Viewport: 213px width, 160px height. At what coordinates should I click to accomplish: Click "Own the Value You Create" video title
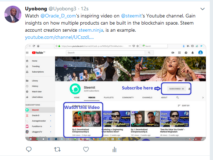tap(173, 130)
